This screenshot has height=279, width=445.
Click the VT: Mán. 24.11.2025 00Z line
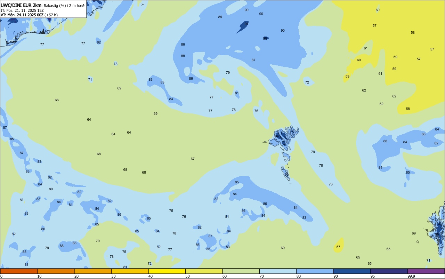point(29,15)
